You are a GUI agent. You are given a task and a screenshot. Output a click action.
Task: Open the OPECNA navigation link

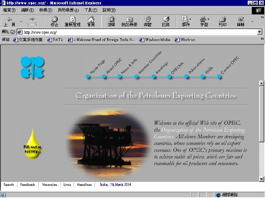pyautogui.click(x=177, y=68)
